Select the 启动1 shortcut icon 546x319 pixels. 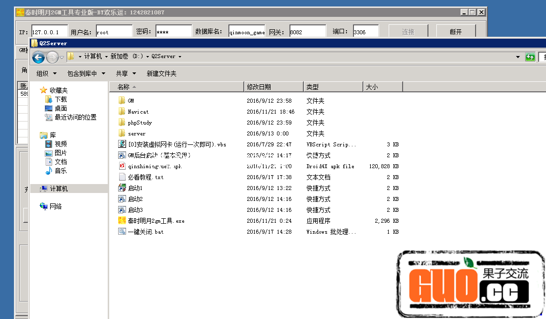point(122,188)
